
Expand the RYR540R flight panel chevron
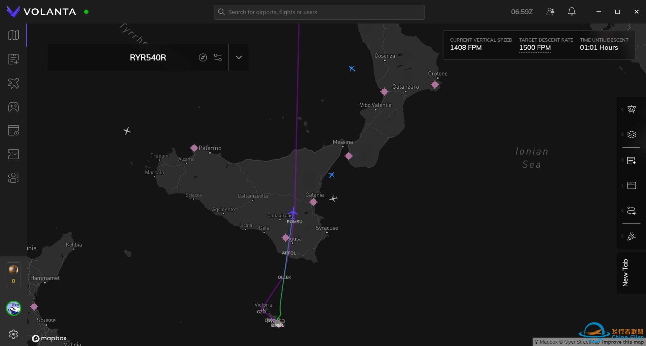[x=239, y=57]
